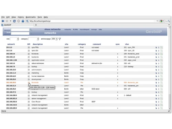Run the networks search magnifier icon
172x129 pixels.
(31, 30)
